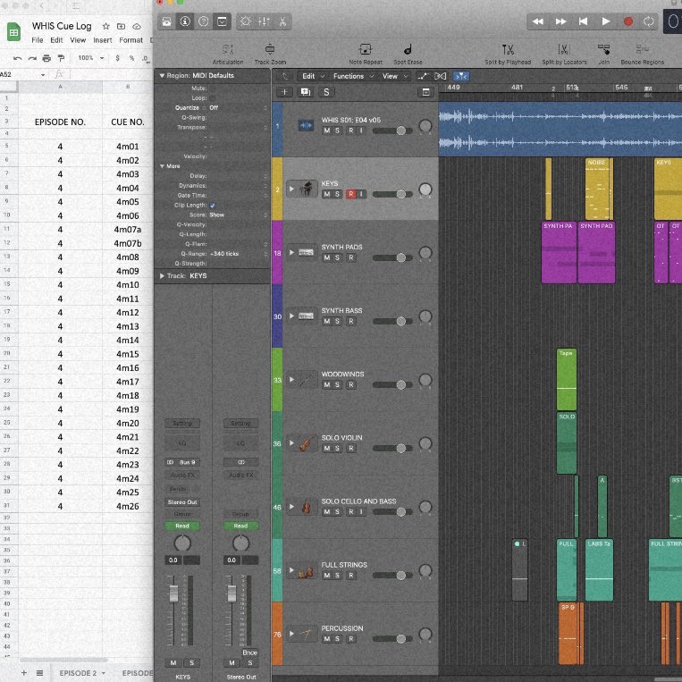Click the SOLO VIOLIN track instrument icon
682x682 pixels.
click(x=307, y=443)
